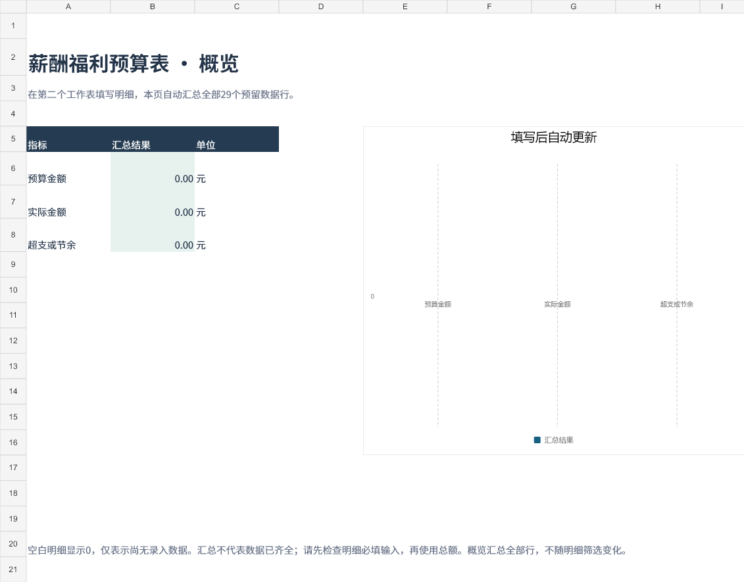This screenshot has width=744, height=582.
Task: Click the footnote starting 空白明细显示0
Action: (x=328, y=550)
